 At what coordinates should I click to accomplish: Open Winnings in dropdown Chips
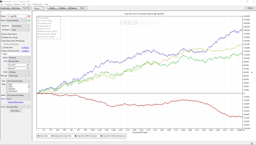click(20, 30)
